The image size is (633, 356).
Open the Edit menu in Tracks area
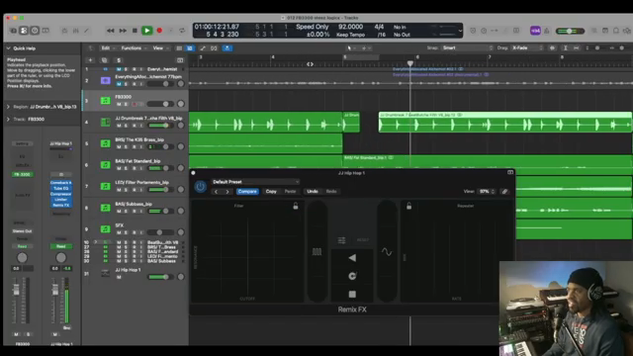(x=107, y=48)
